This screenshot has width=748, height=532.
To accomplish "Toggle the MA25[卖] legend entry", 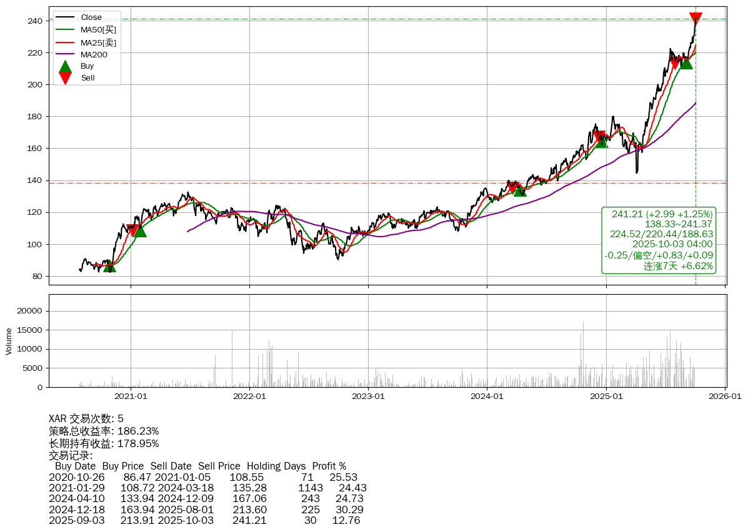I will tap(98, 42).
